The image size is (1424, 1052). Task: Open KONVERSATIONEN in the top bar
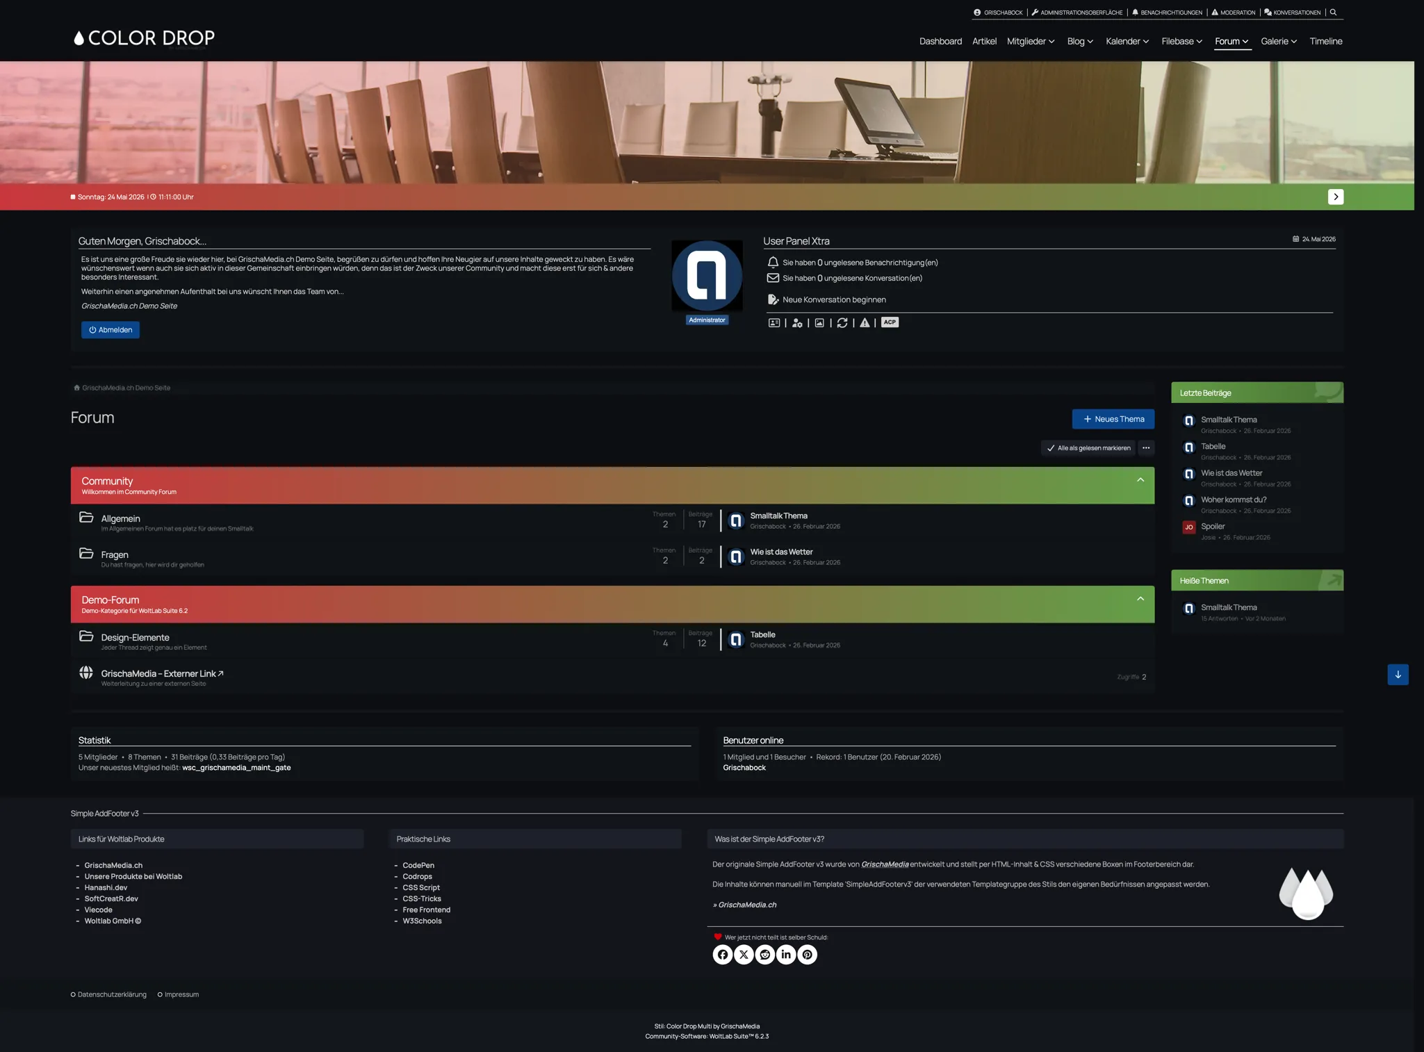click(x=1292, y=13)
